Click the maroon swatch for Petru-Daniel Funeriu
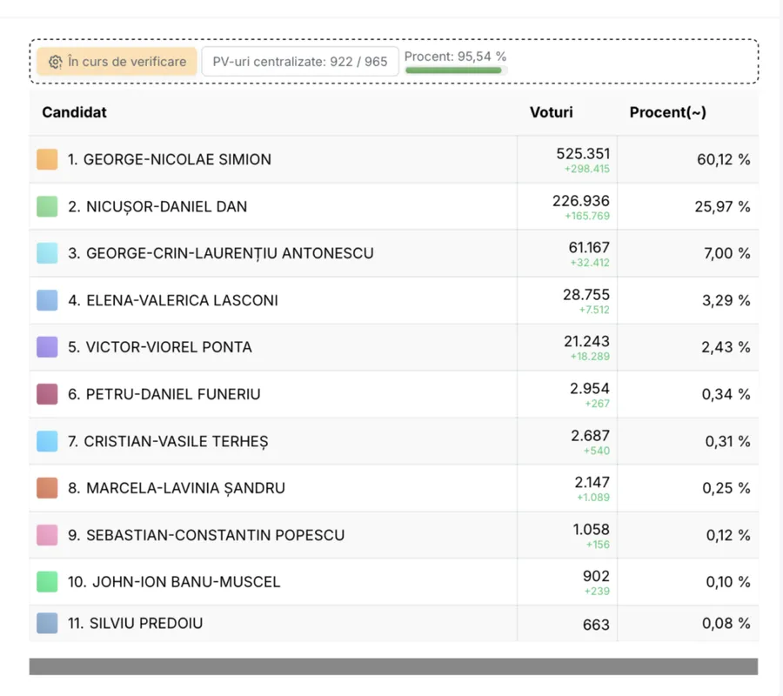 click(x=47, y=394)
